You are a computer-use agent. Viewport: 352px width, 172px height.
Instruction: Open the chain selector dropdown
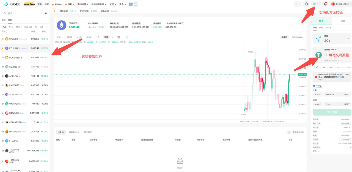tap(316, 4)
